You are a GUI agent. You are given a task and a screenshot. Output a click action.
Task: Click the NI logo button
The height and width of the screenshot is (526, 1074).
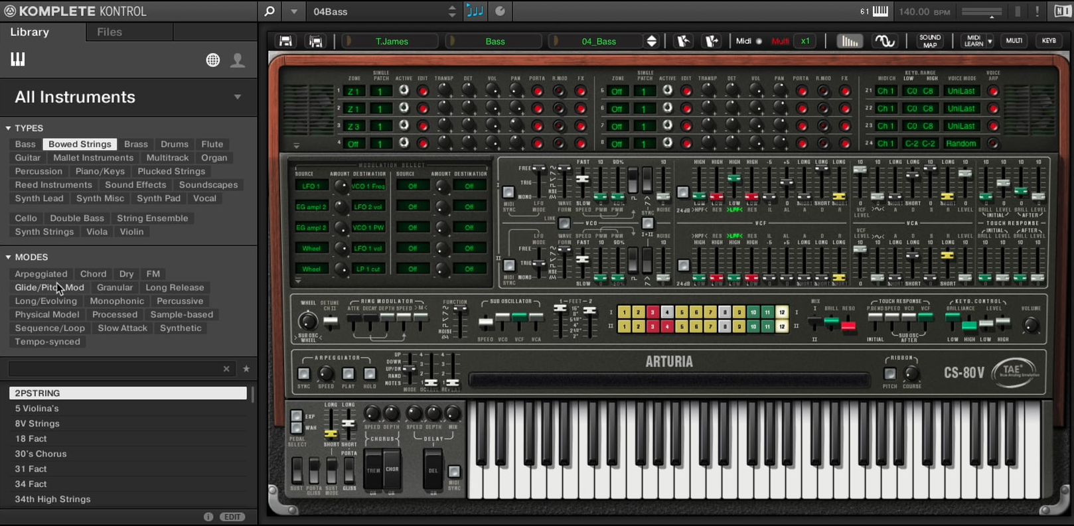point(1062,11)
